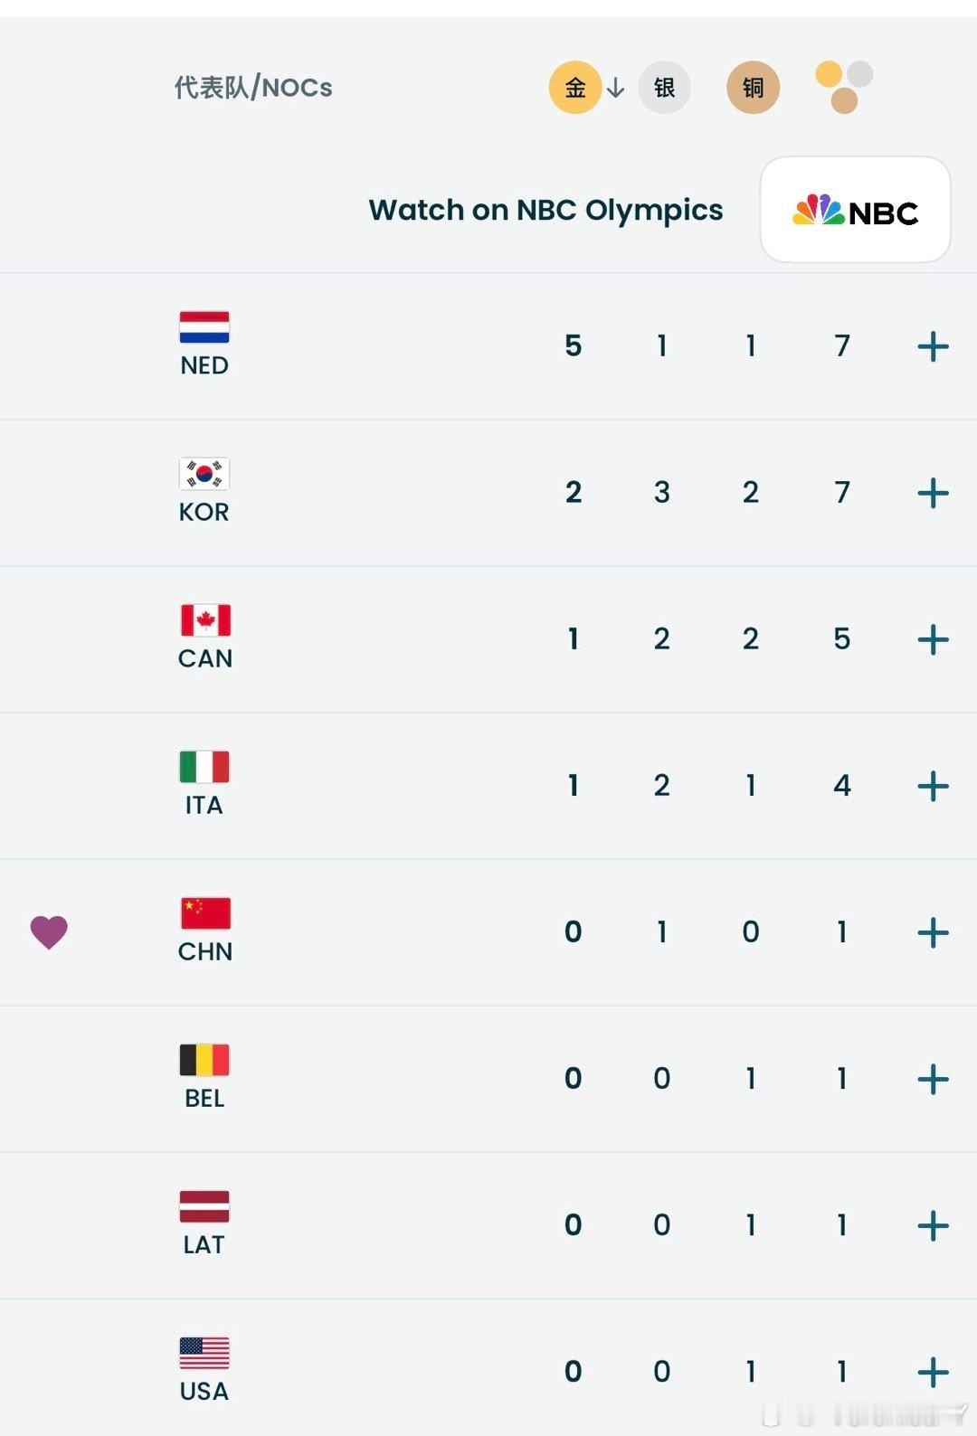This screenshot has height=1436, width=977.
Task: Expand the NED medal details
Action: (933, 346)
